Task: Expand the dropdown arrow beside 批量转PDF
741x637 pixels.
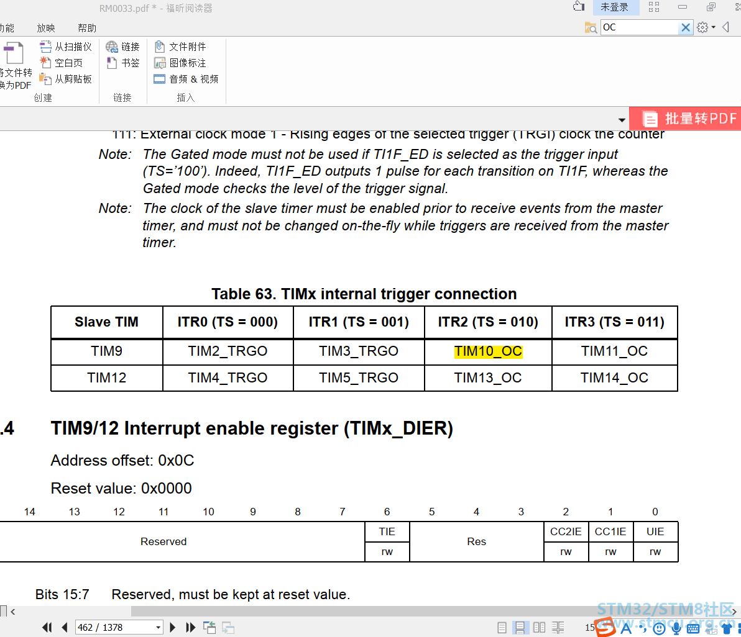Action: click(622, 120)
